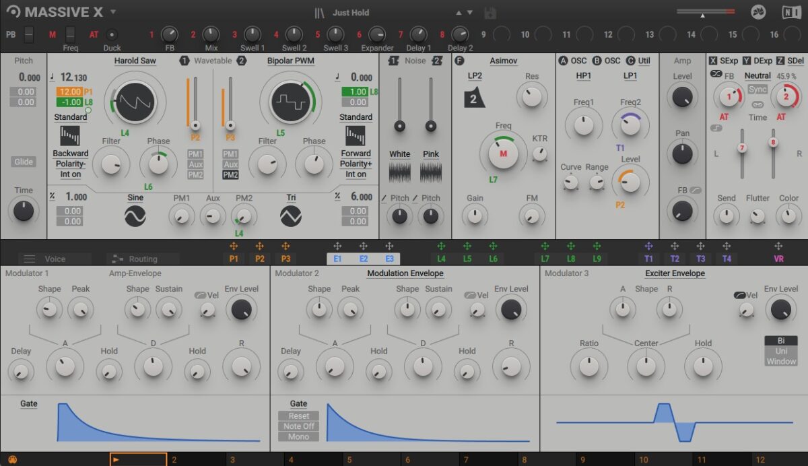This screenshot has width=808, height=466.
Task: Toggle the Glide button
Action: 24,162
